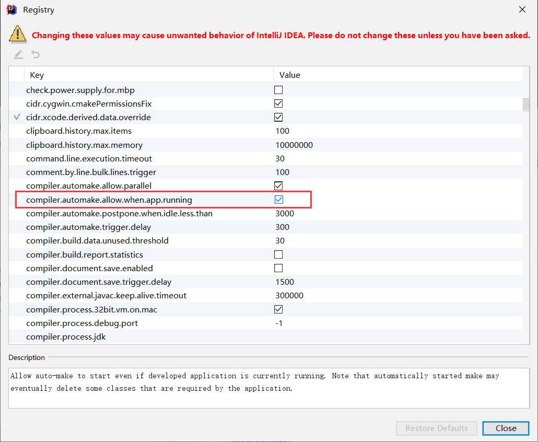Screen dimensions: 538x442
Task: Select the compiler.build.data.unused.threshold key
Action: [98, 241]
